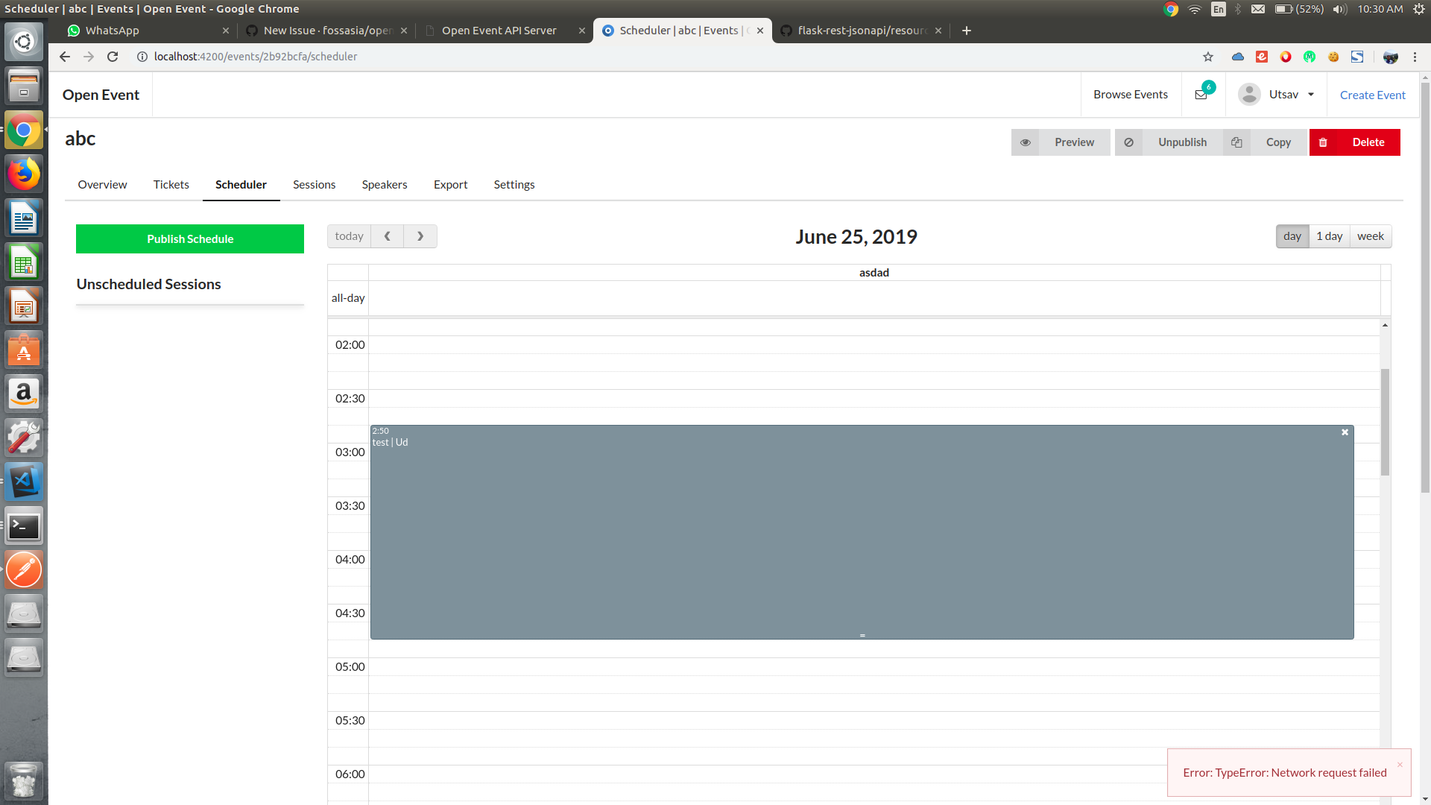Click the Publish Schedule button
This screenshot has width=1431, height=805.
click(x=190, y=239)
